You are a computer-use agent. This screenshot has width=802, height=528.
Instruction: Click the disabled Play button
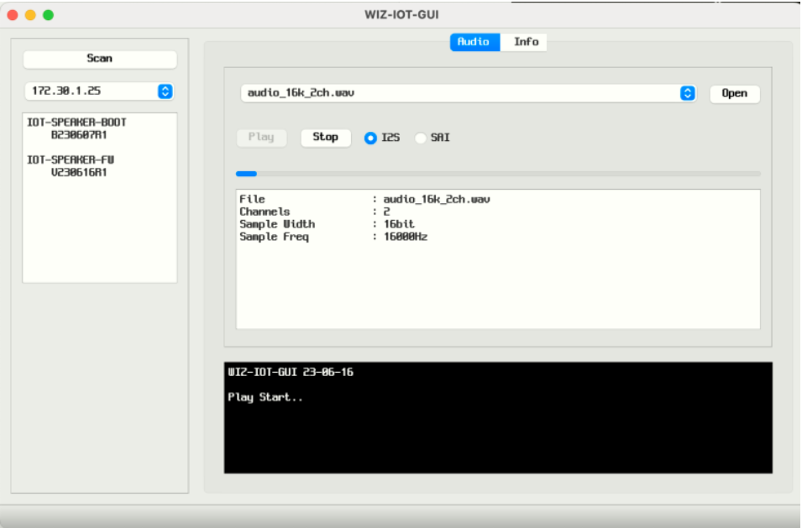coord(260,137)
